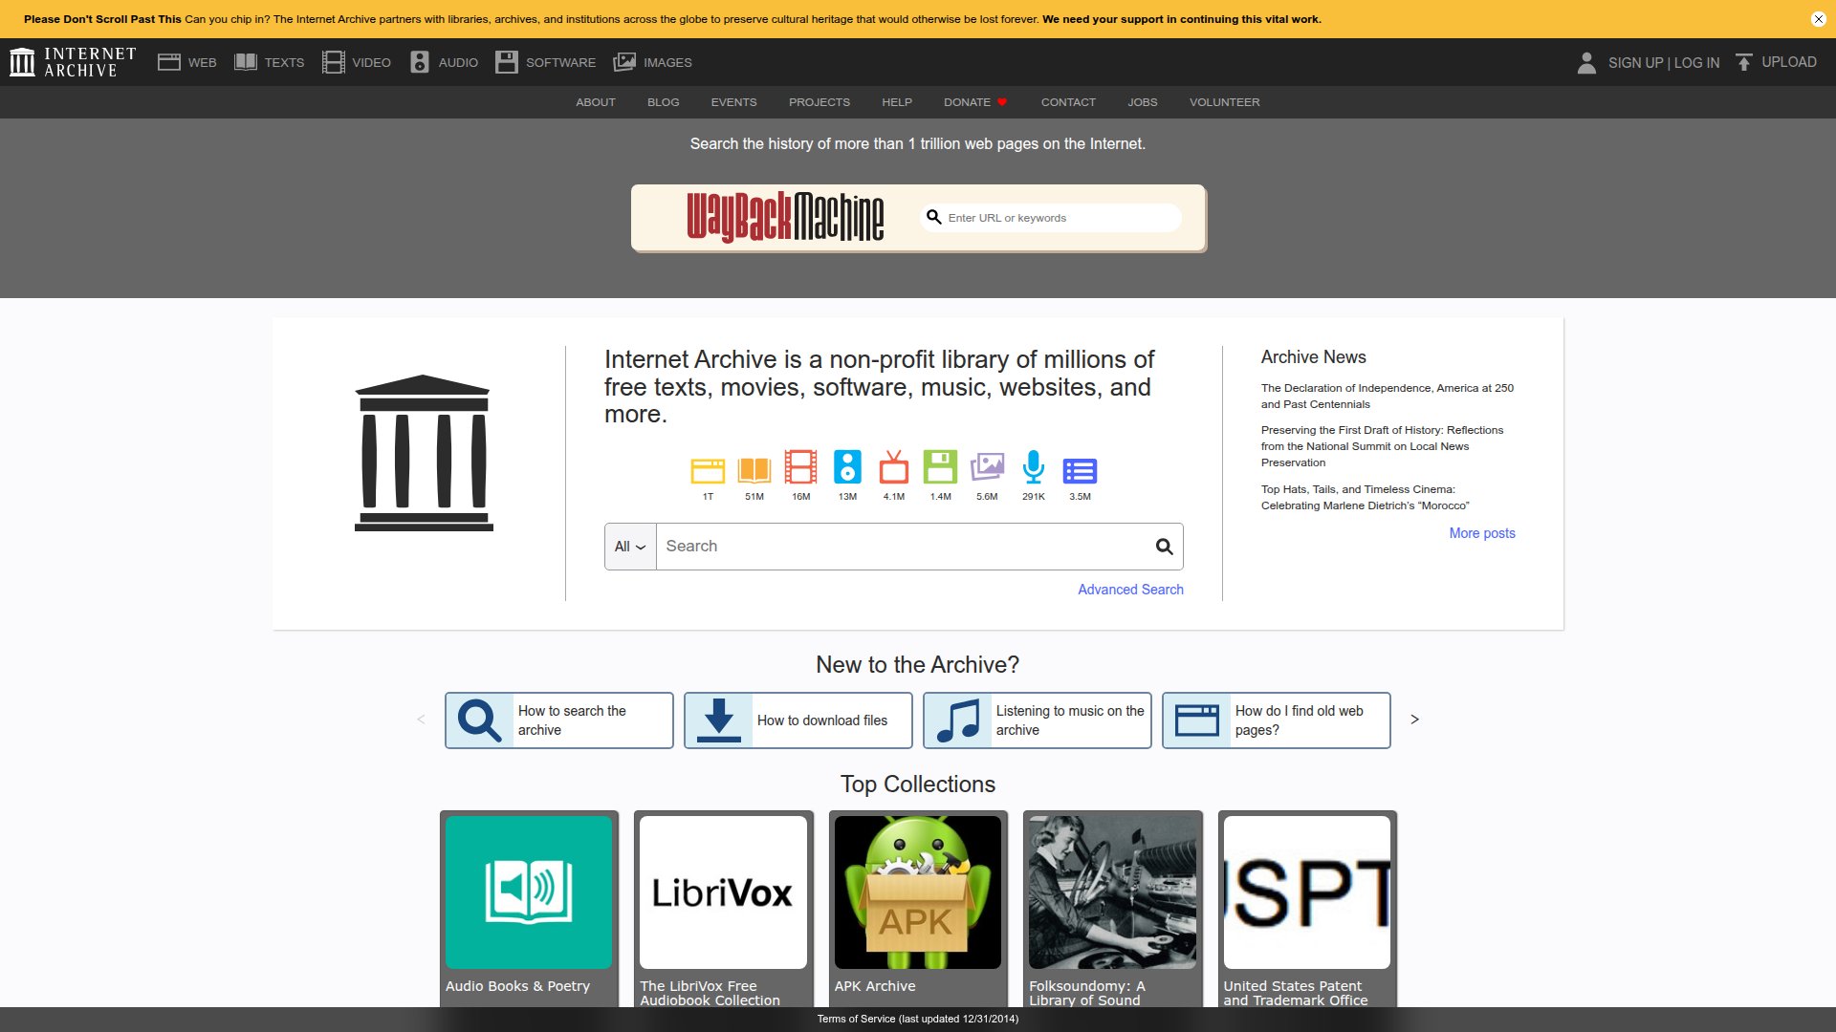Open Top Hats, Tails, and Timeless Cinema post

pyautogui.click(x=1366, y=498)
